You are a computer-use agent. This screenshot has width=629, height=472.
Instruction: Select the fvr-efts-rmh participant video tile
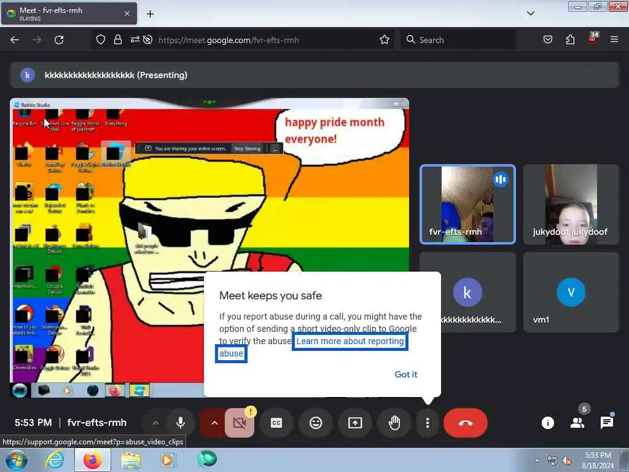point(467,204)
